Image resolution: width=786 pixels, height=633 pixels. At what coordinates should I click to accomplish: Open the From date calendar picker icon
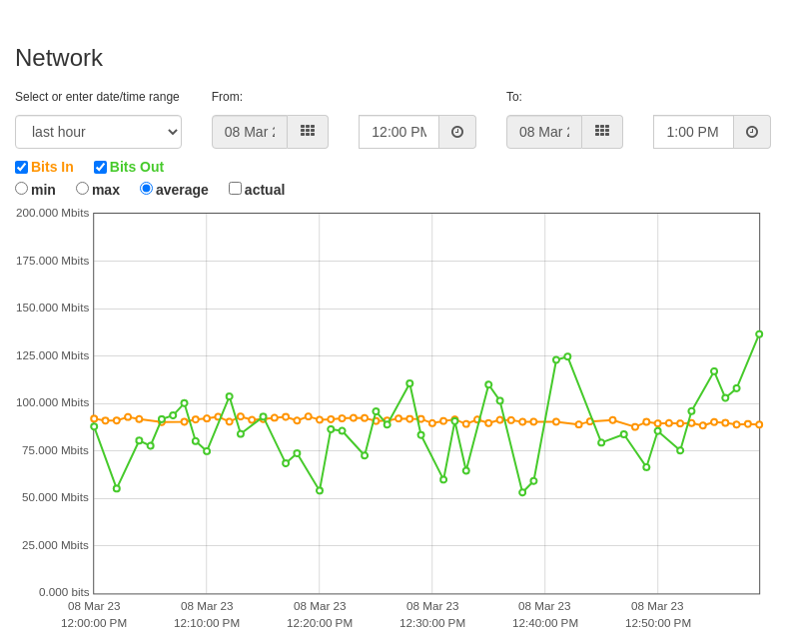click(x=308, y=132)
